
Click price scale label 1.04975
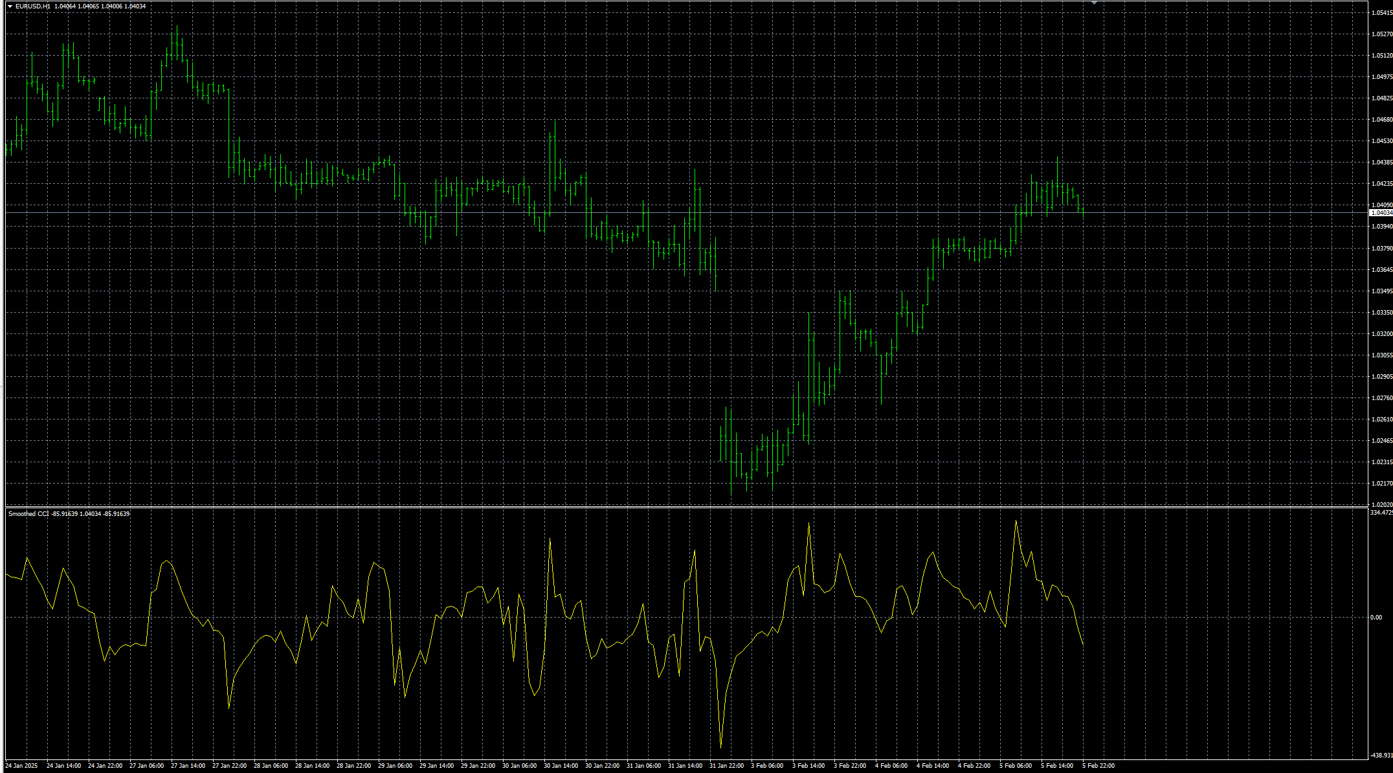click(1382, 77)
